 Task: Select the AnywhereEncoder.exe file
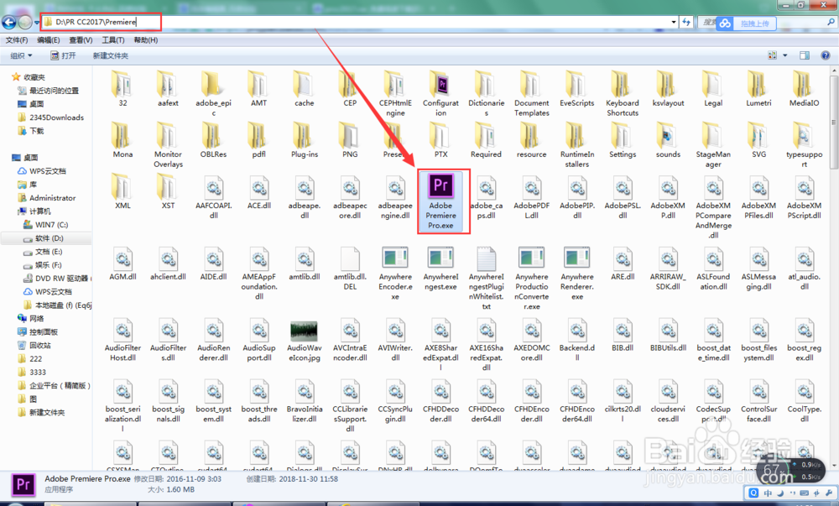pyautogui.click(x=395, y=274)
